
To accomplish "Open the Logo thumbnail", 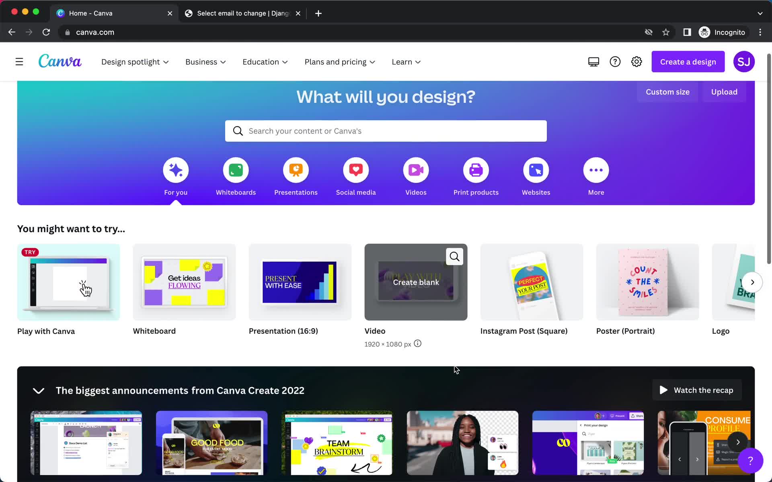I will coord(733,282).
